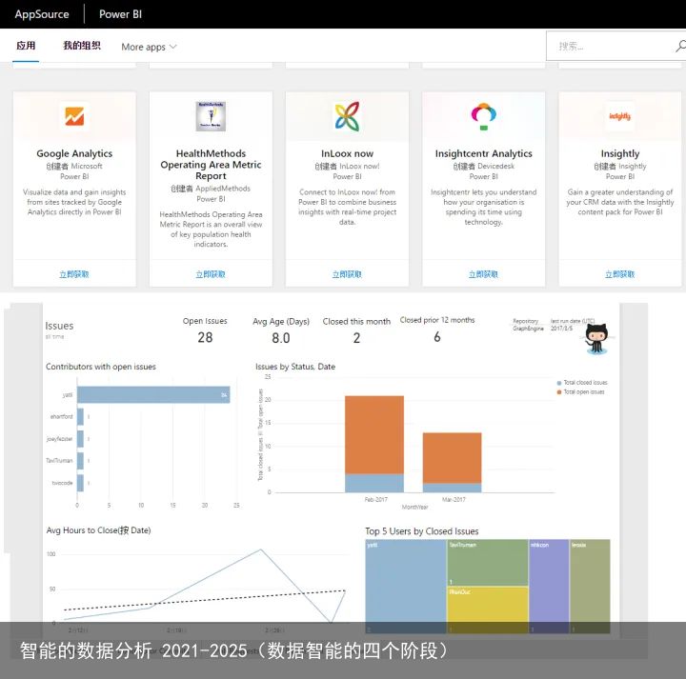Click the Power BI header label
Image resolution: width=686 pixels, height=679 pixels.
pos(120,14)
